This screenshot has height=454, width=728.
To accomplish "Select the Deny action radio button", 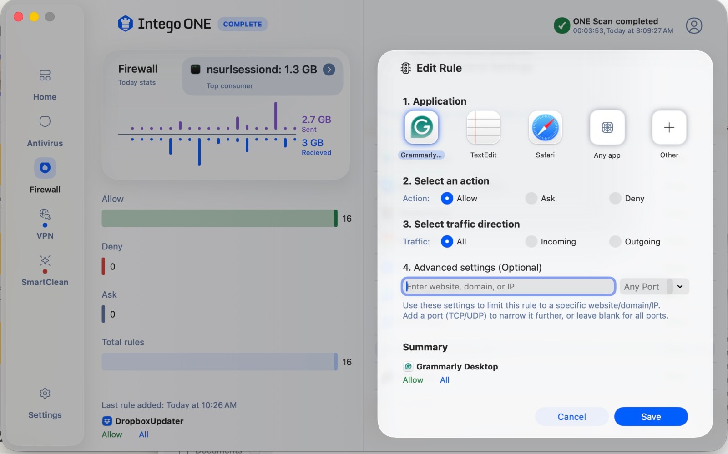I will (615, 198).
